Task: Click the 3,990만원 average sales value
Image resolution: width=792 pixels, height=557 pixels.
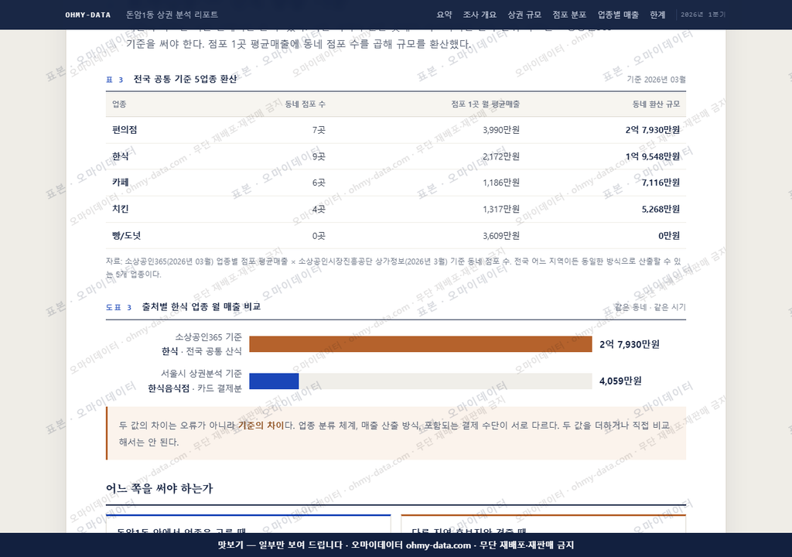Action: coord(501,130)
